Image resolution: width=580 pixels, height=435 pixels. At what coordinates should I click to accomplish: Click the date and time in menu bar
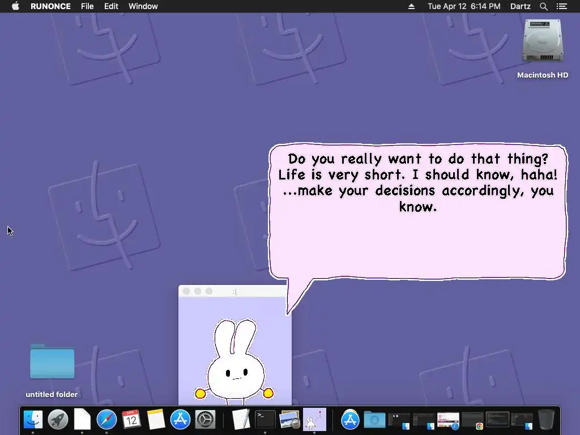(x=464, y=6)
